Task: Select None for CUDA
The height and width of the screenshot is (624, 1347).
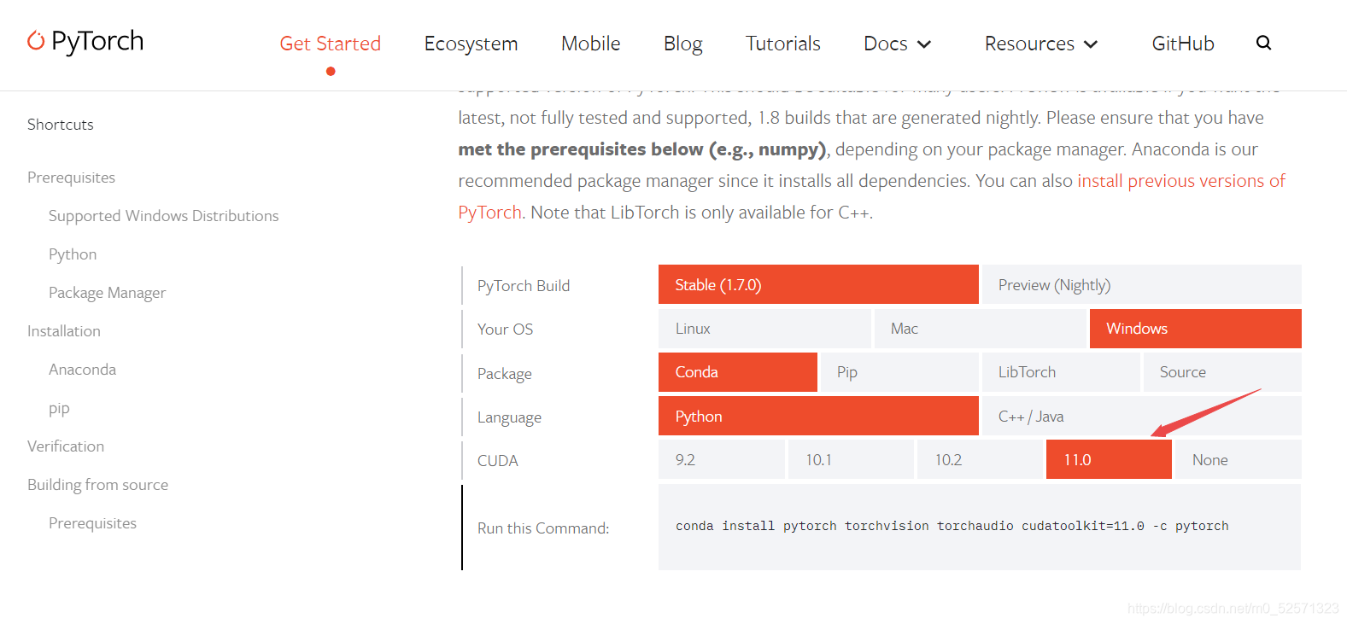Action: tap(1239, 459)
